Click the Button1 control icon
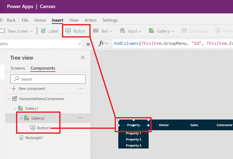This screenshot has width=233, height=159. [x=33, y=128]
